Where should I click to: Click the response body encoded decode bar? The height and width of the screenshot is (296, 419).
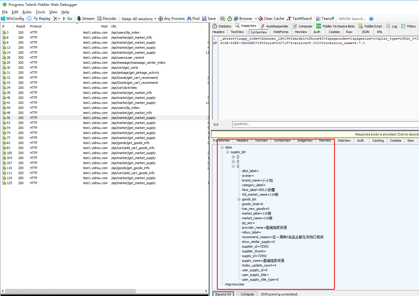(x=315, y=134)
